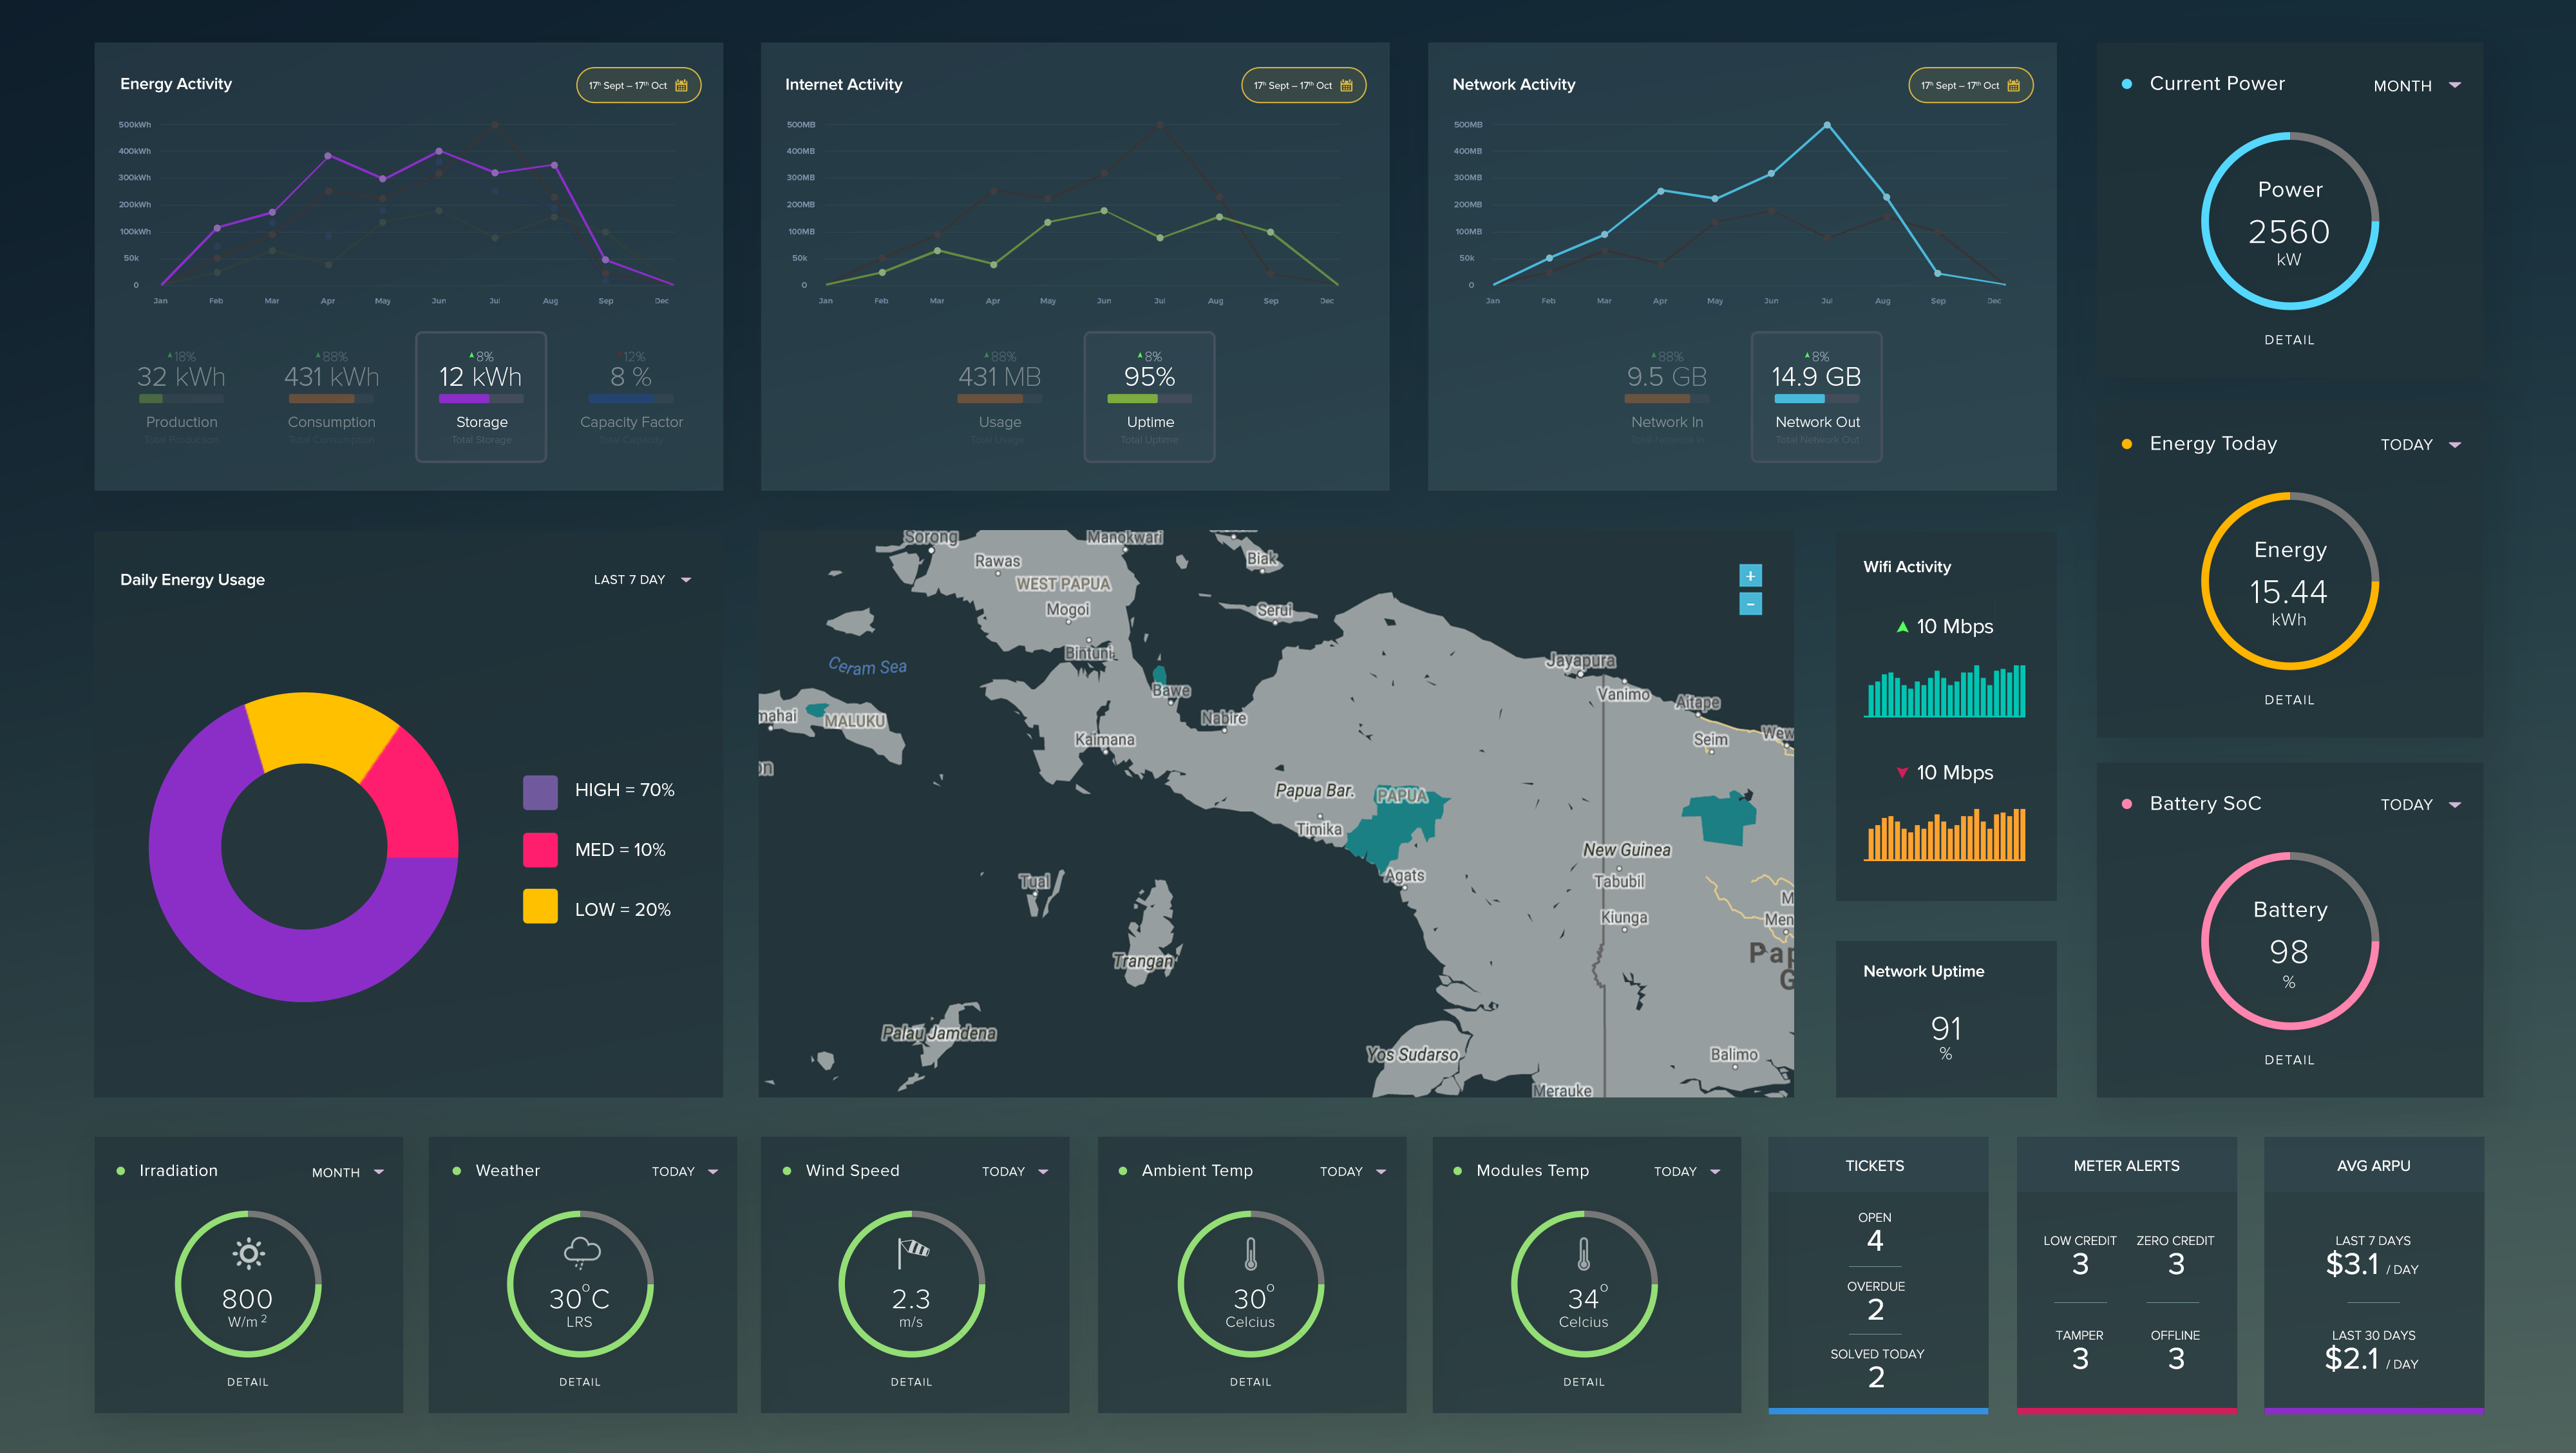The height and width of the screenshot is (1453, 2576).
Task: Expand Daily Energy Usage LAST 7 DAY dropdown
Action: (642, 580)
